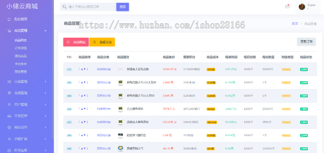The width and height of the screenshot is (324, 153).
Task: Collapse the 商品管理 sidebar section chevron
Action: [45, 31]
